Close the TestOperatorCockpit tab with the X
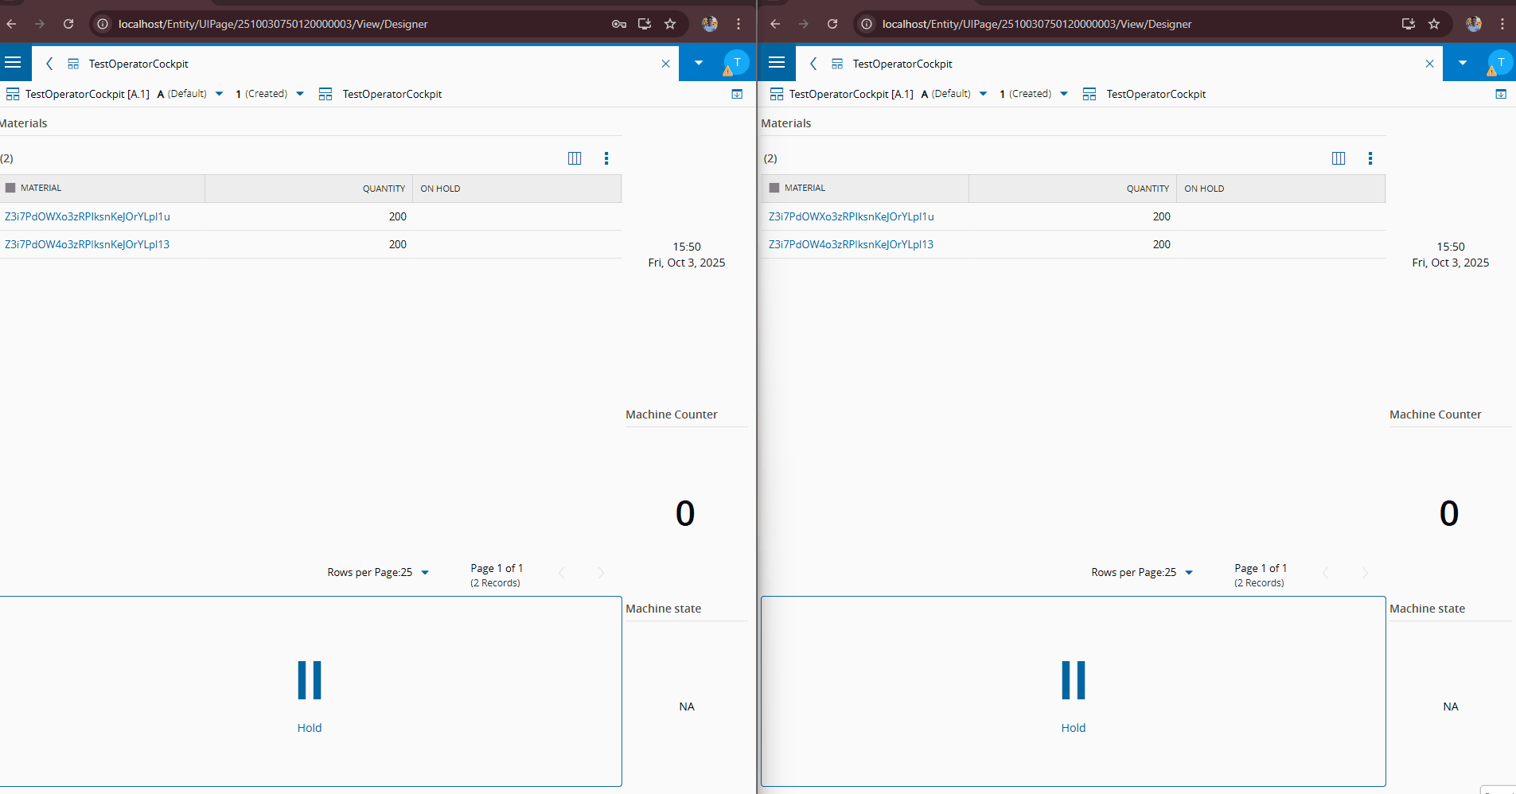The height and width of the screenshot is (794, 1516). coord(665,64)
